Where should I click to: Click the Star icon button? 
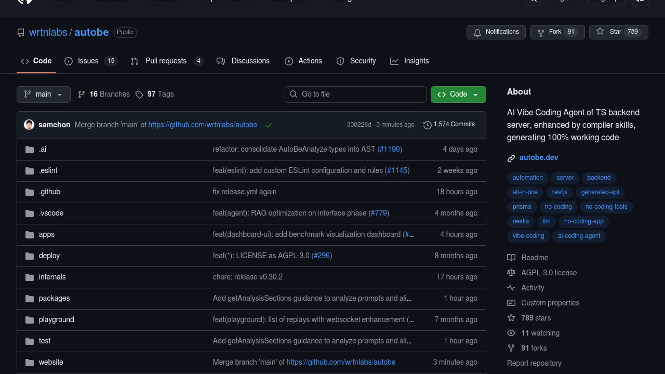click(x=600, y=32)
